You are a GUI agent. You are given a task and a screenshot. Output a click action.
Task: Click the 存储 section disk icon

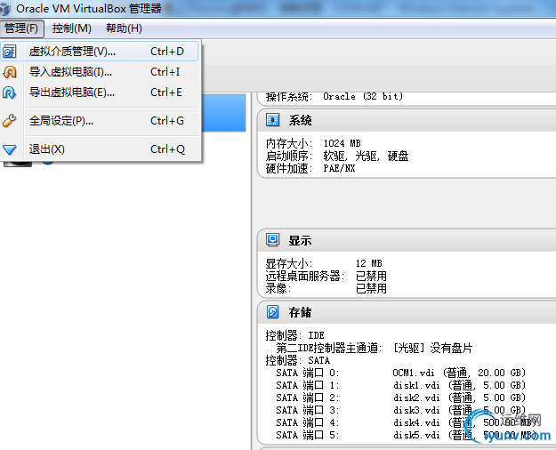[273, 311]
